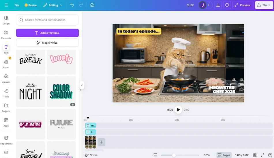
Task: Click the undo arrow icon
Action: [x=72, y=5]
